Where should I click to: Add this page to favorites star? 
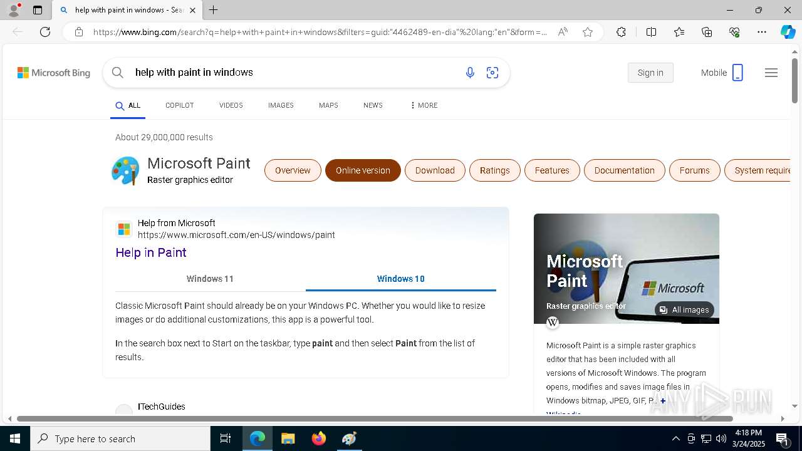[588, 32]
